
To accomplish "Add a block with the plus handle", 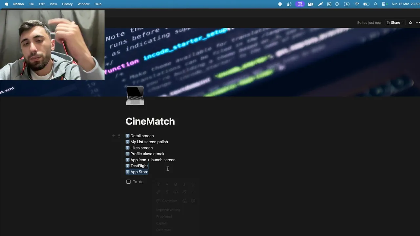I will (114, 136).
